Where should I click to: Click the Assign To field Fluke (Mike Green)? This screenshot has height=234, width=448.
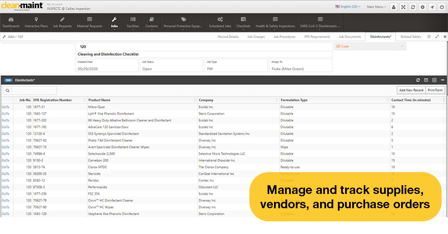tap(301, 65)
